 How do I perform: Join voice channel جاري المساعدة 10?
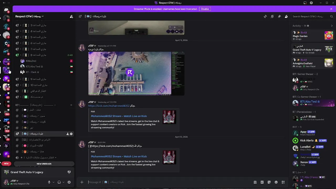click(x=44, y=85)
